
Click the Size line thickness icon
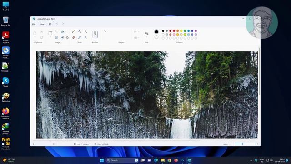pyautogui.click(x=146, y=33)
